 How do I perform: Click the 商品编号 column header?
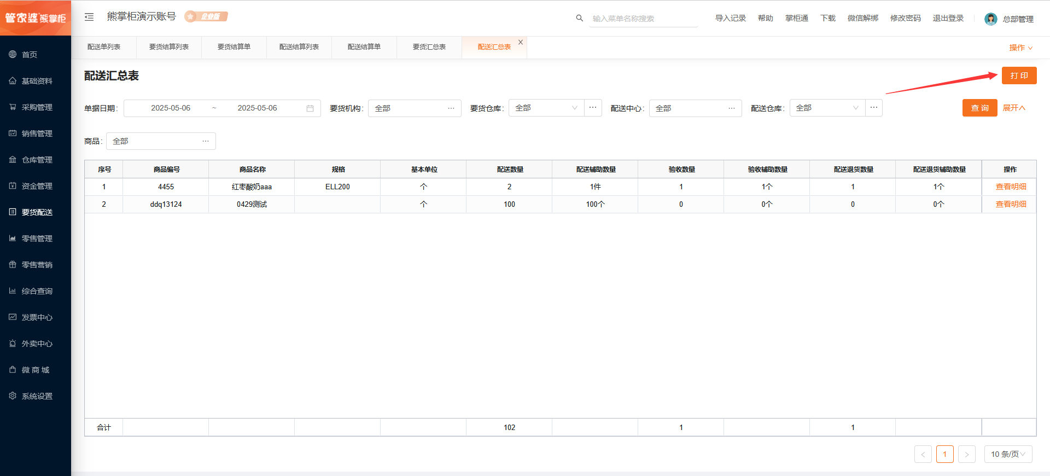(166, 170)
